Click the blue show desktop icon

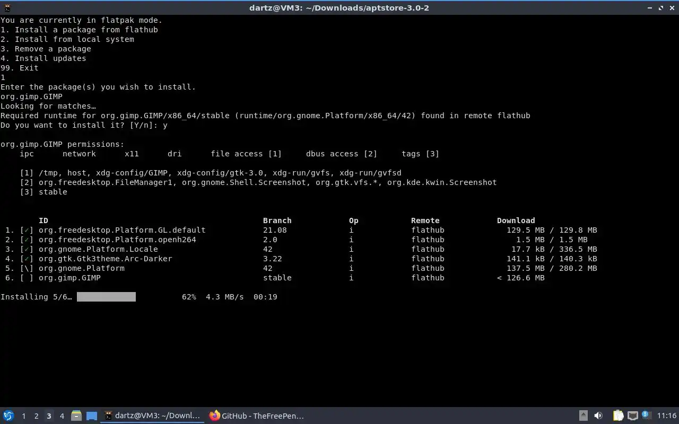[92, 416]
